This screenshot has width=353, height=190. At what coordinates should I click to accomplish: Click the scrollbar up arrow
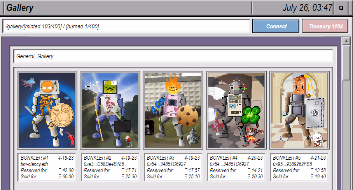[x=346, y=41]
